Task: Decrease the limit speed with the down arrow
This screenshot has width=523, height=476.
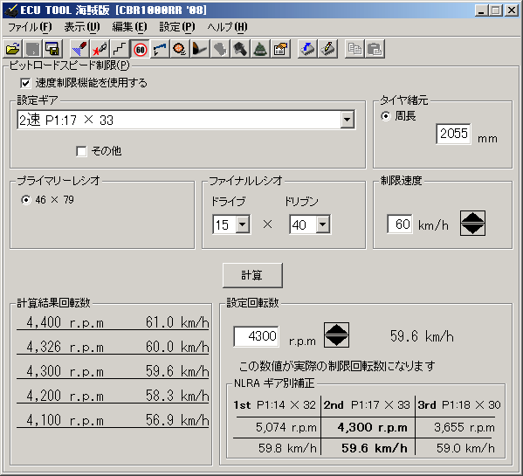Action: coord(472,229)
